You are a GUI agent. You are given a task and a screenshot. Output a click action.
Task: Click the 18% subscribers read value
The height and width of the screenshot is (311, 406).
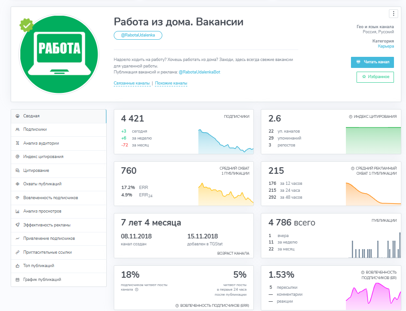pos(130,275)
